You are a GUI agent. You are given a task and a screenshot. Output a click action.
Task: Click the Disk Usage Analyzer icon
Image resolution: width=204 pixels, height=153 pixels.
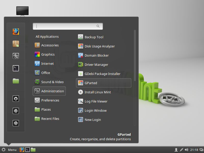tap(81, 46)
